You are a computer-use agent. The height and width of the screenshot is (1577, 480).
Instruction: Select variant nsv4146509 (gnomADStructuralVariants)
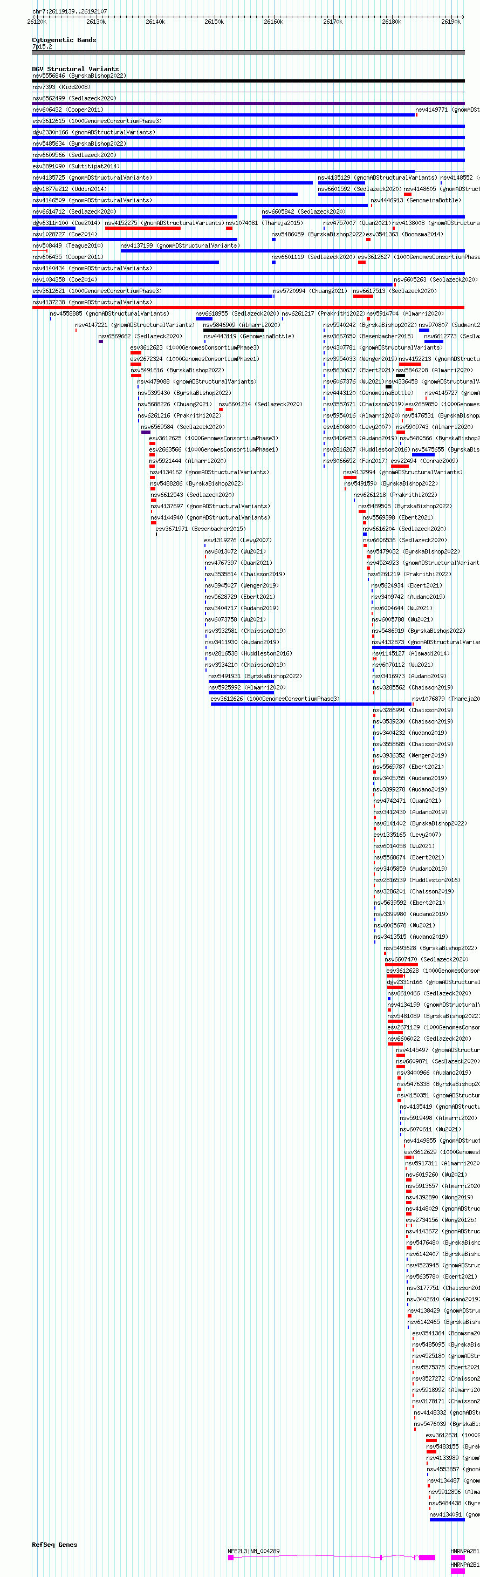point(92,201)
